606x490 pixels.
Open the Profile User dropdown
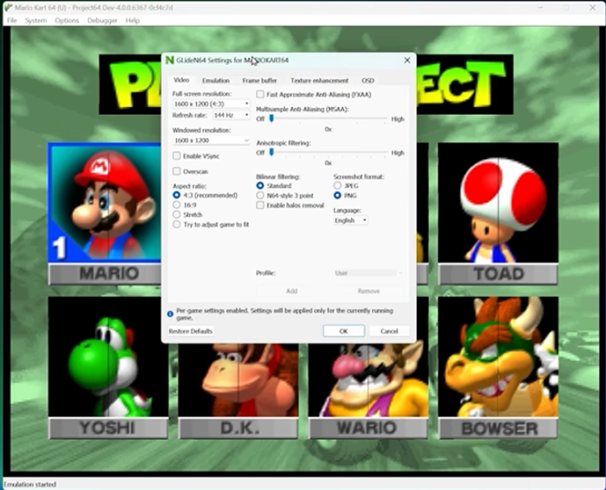tap(369, 273)
